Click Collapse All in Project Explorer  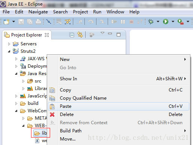pyautogui.click(x=72, y=35)
